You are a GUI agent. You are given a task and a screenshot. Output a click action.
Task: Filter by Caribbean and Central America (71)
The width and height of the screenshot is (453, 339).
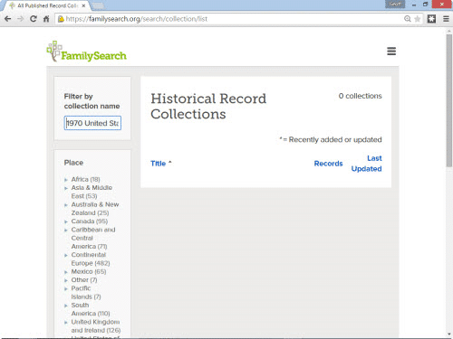pos(93,238)
